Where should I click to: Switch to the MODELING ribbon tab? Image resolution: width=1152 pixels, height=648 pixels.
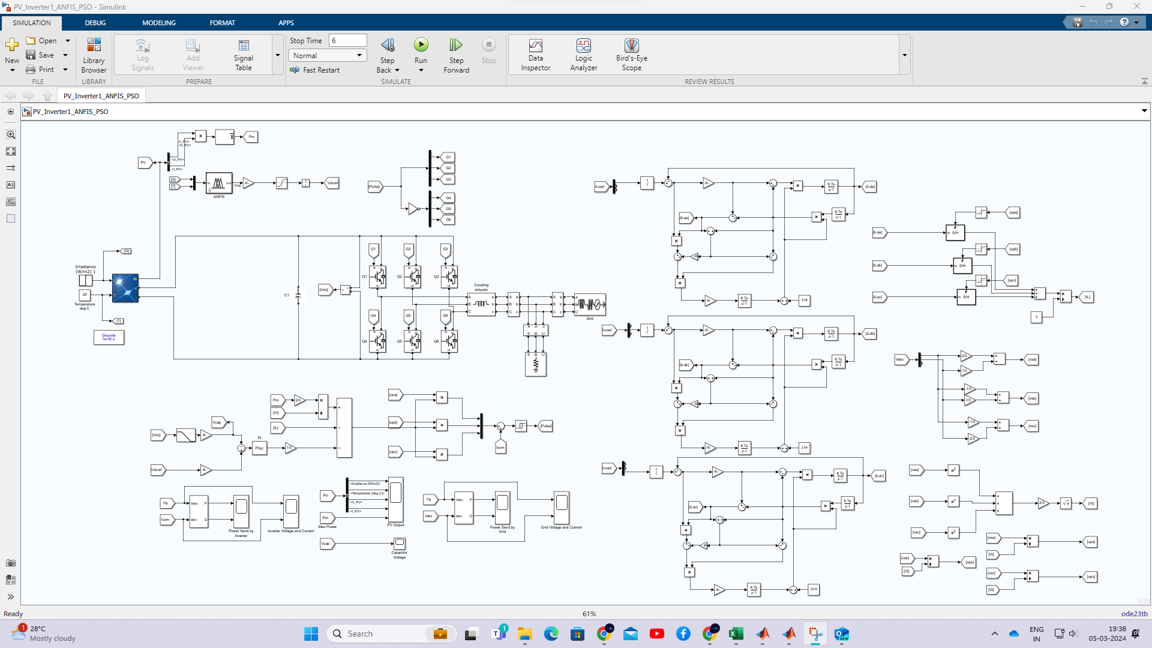[x=158, y=23]
